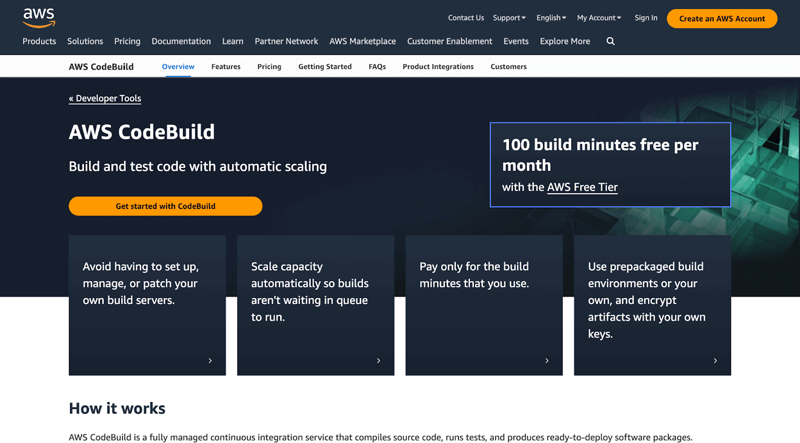Select the CodeBuild Pricing tab
The height and width of the screenshot is (443, 800).
[269, 66]
